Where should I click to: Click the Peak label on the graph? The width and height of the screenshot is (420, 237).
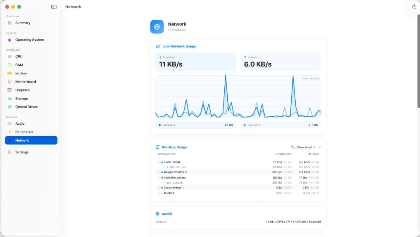pos(311,78)
